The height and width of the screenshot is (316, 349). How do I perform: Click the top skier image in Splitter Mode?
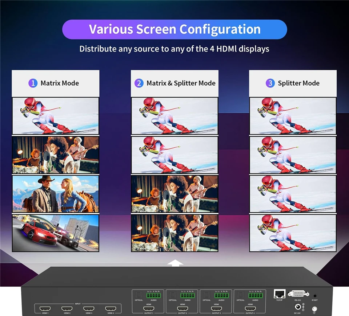point(293,116)
